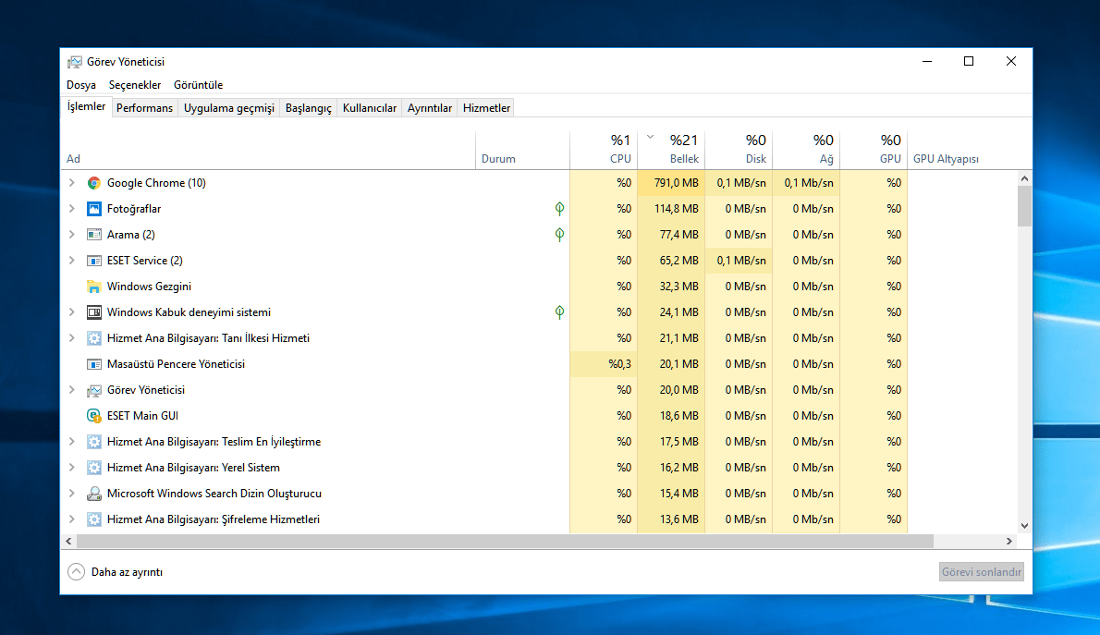Screen dimensions: 1100x635
Task: Click the Masaüstü Pencere Yöneticisi icon
Action: (94, 364)
